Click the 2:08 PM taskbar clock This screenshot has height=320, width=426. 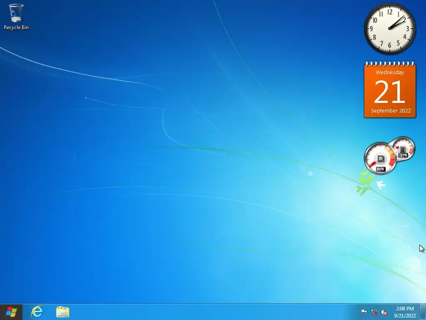[405, 312]
